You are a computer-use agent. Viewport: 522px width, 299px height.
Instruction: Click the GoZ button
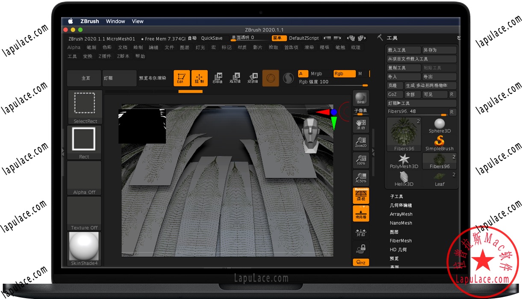coord(395,94)
